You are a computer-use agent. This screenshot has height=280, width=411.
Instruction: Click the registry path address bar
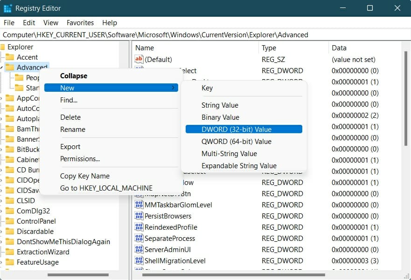[x=205, y=35]
